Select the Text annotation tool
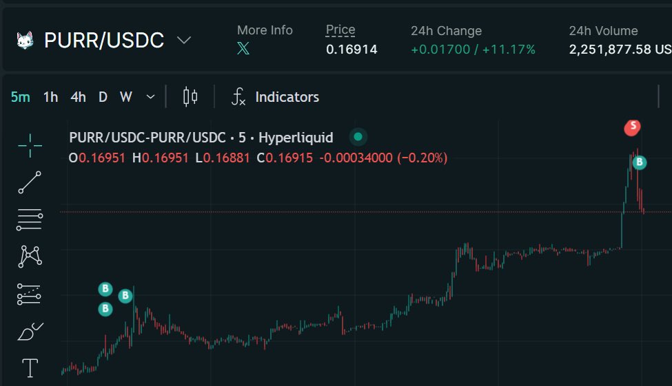 coord(30,368)
